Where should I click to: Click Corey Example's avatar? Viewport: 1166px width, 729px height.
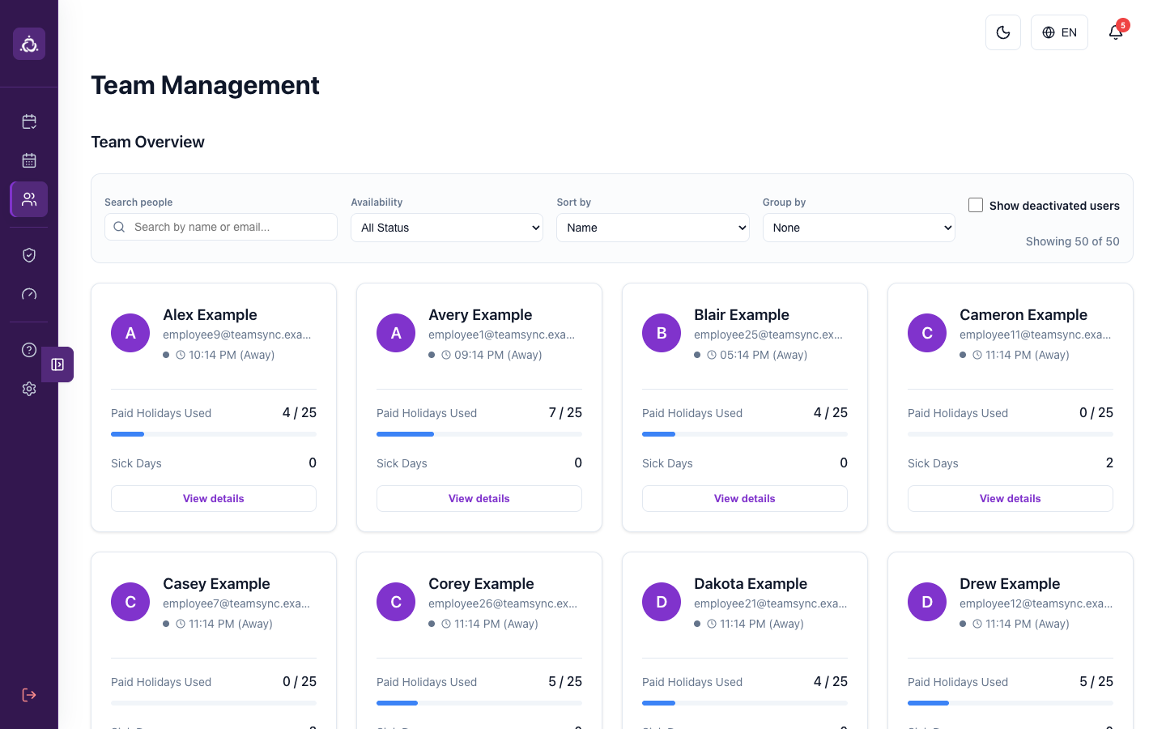click(396, 602)
